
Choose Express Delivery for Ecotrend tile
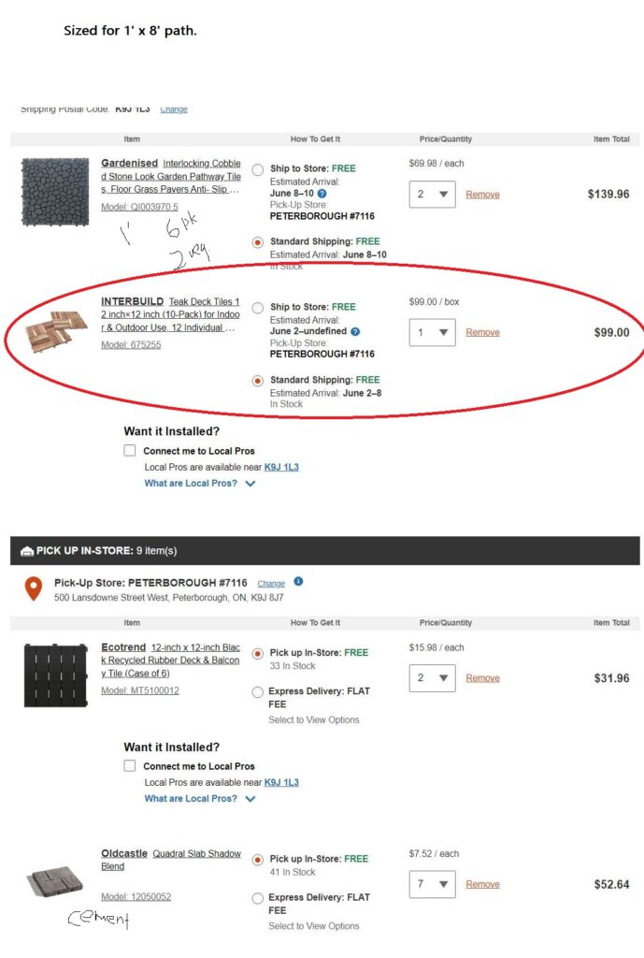pyautogui.click(x=258, y=692)
